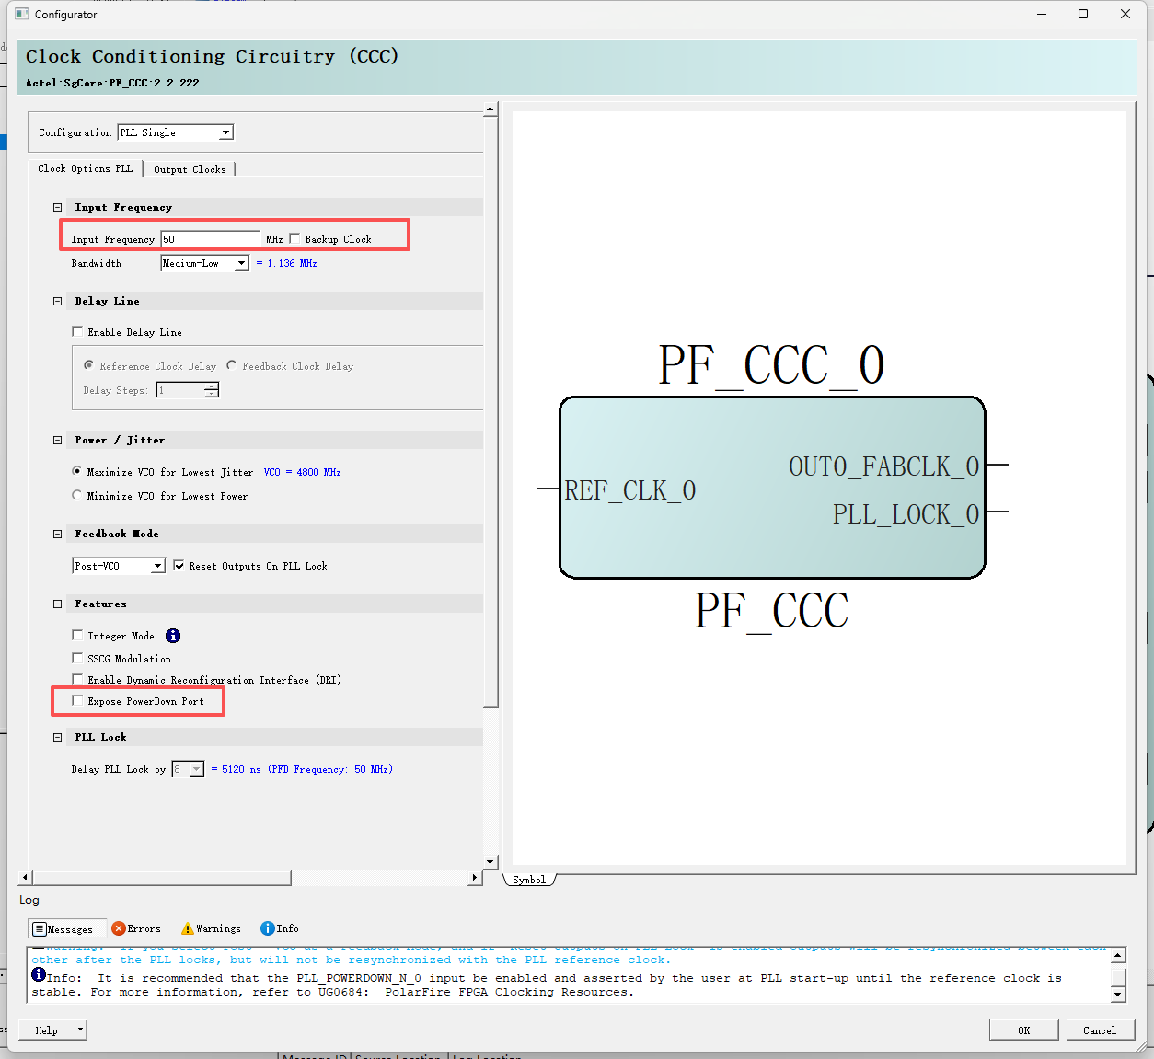1154x1059 pixels.
Task: Collapse the Input Frequency section
Action: (x=57, y=208)
